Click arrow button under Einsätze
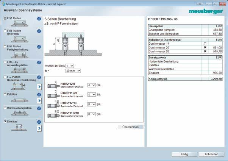This screenshot has height=161, width=228. point(39,128)
